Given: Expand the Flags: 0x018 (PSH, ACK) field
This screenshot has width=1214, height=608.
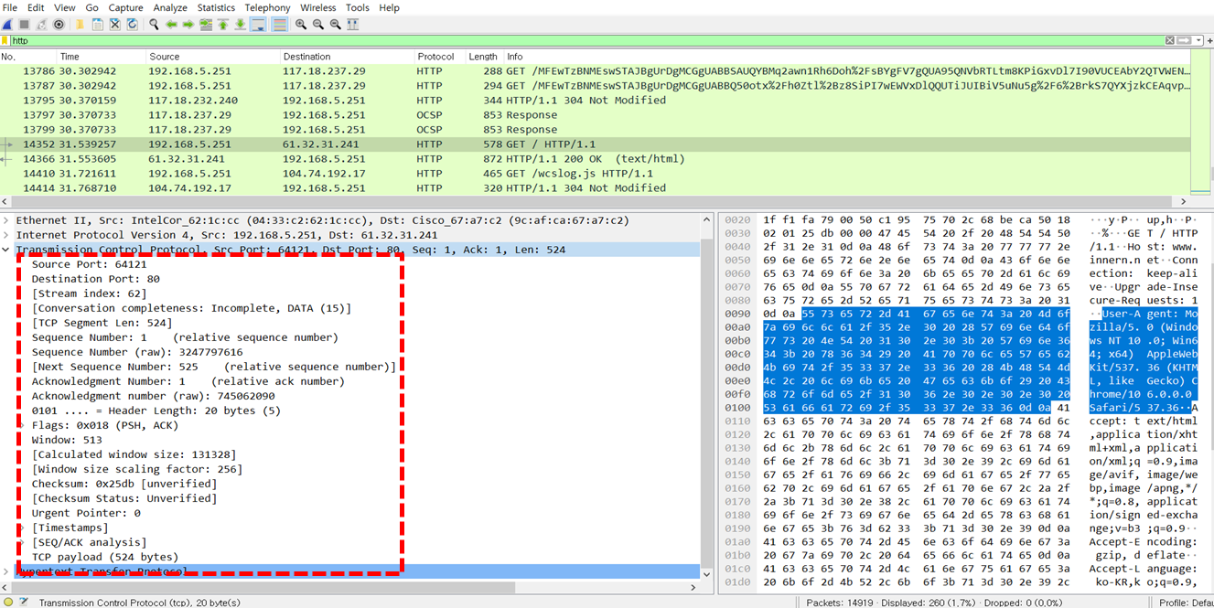Looking at the screenshot, I should 23,425.
